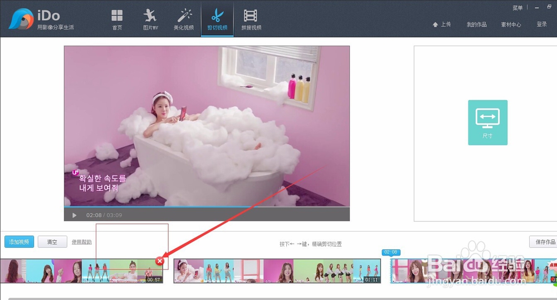Click the horizontal timeline scrollbar

[282, 298]
